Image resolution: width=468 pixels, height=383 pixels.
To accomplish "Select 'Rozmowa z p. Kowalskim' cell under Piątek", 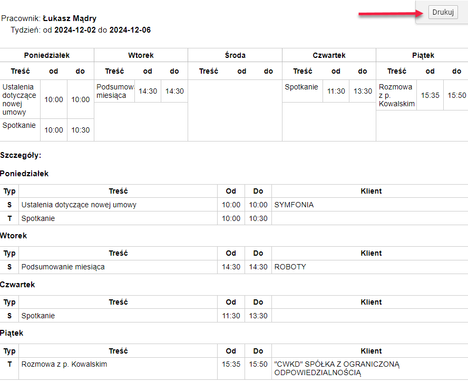I will coord(396,95).
